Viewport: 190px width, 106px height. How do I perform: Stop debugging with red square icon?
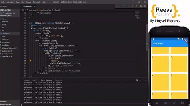click(x=145, y=6)
